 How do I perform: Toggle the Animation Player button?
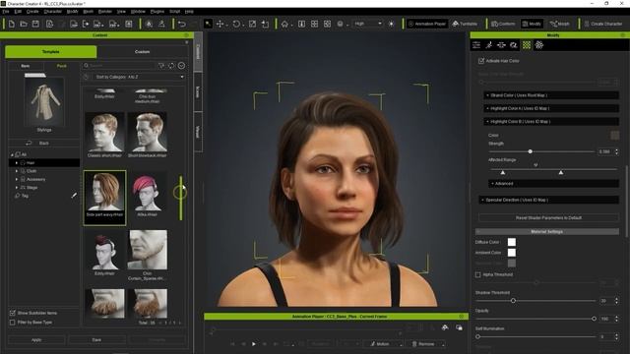[x=426, y=24]
